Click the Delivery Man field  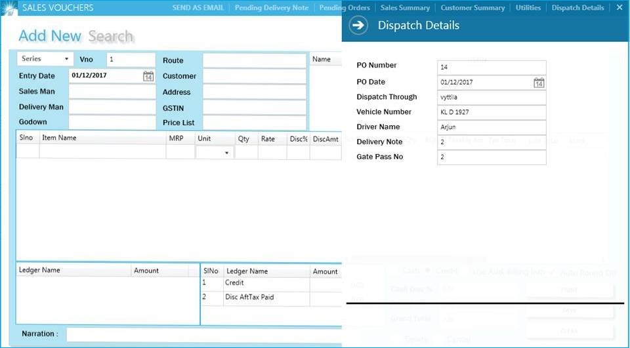pyautogui.click(x=112, y=107)
